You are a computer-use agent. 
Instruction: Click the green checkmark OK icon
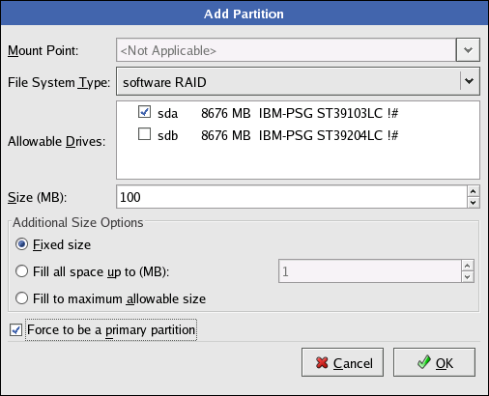click(x=424, y=362)
